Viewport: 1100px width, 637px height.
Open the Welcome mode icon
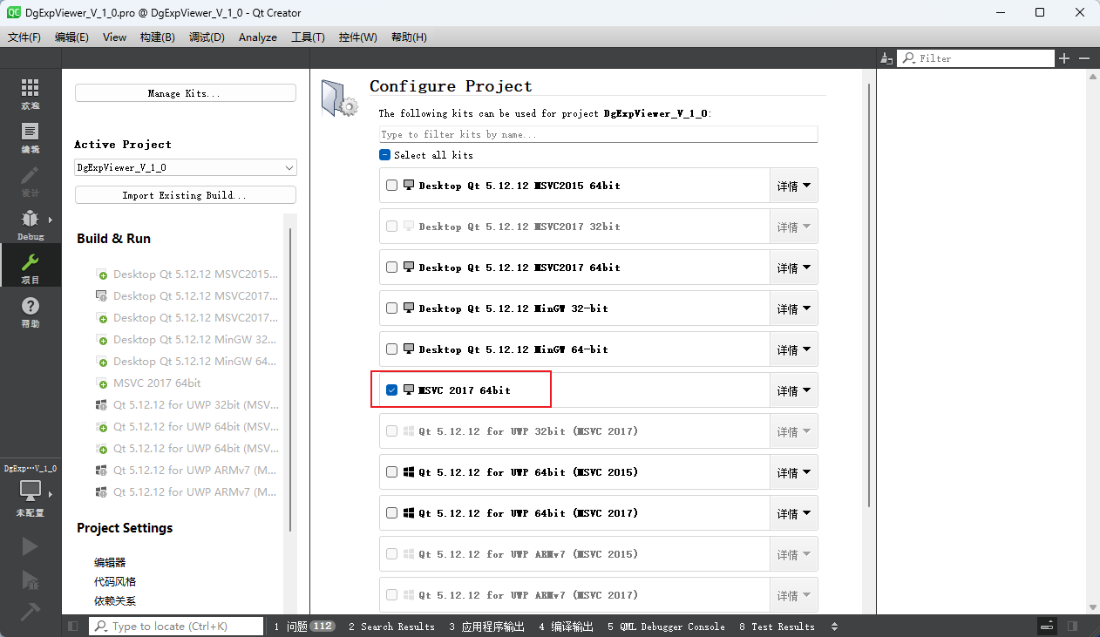click(30, 93)
